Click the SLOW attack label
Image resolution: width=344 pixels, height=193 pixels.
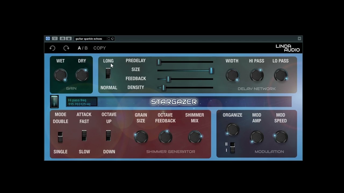tap(84, 152)
